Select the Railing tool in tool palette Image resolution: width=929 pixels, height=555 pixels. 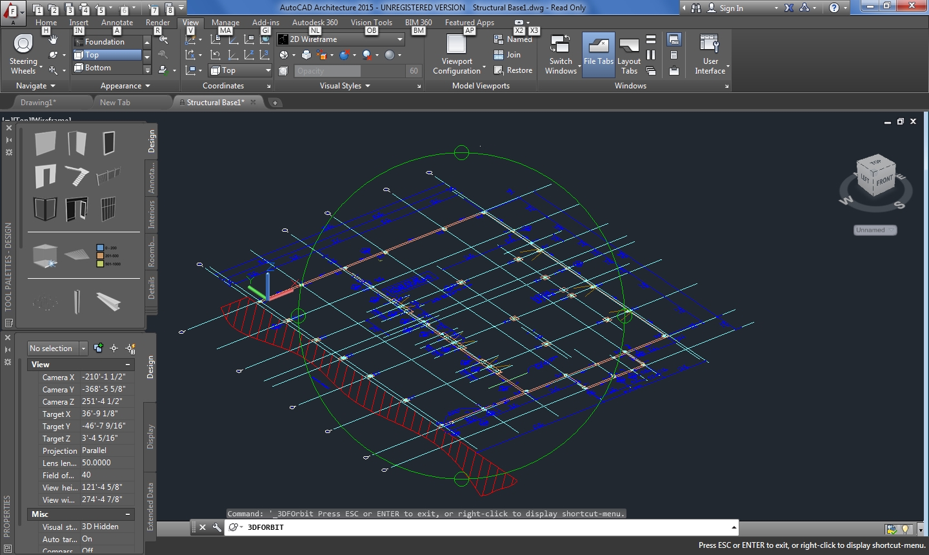pyautogui.click(x=108, y=176)
